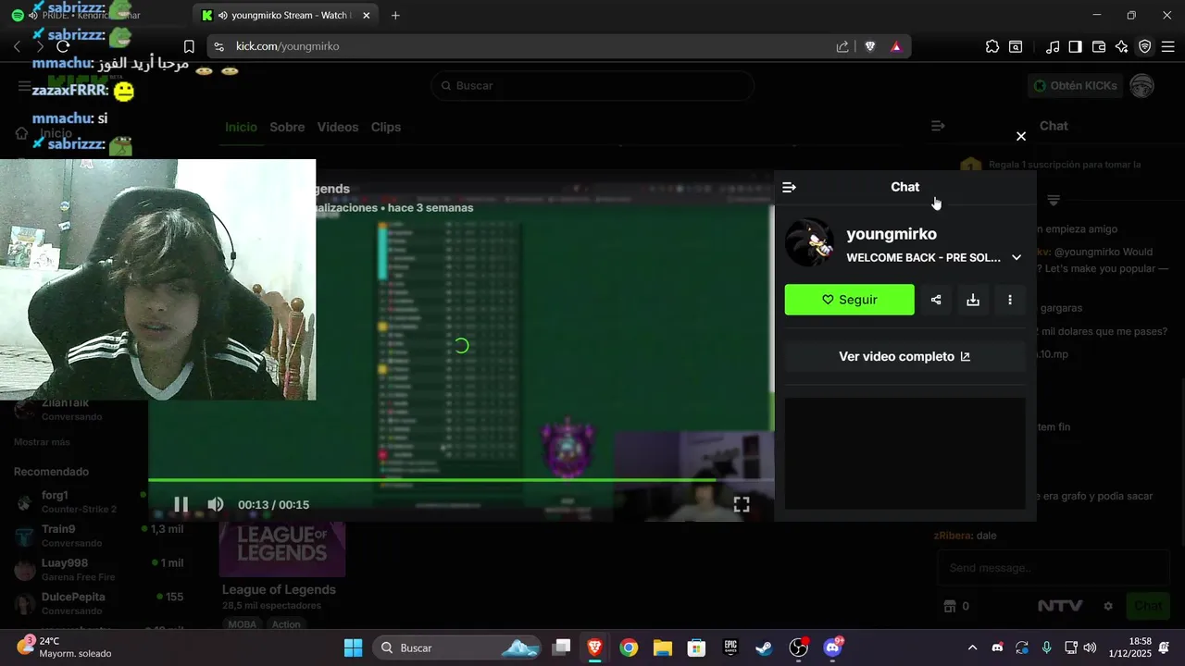Open Epic Games Launcher from the taskbar
Image resolution: width=1185 pixels, height=666 pixels.
(x=730, y=647)
